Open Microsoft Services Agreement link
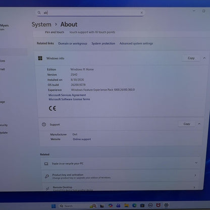 tap(67, 95)
